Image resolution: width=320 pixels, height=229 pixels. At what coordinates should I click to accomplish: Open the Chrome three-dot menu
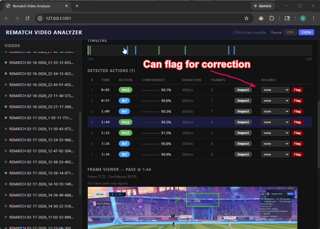click(x=314, y=18)
